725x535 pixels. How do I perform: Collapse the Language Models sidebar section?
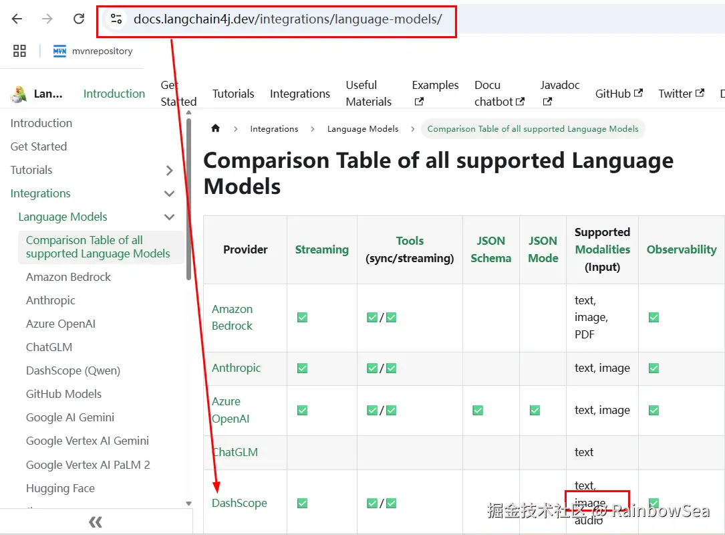tap(170, 217)
